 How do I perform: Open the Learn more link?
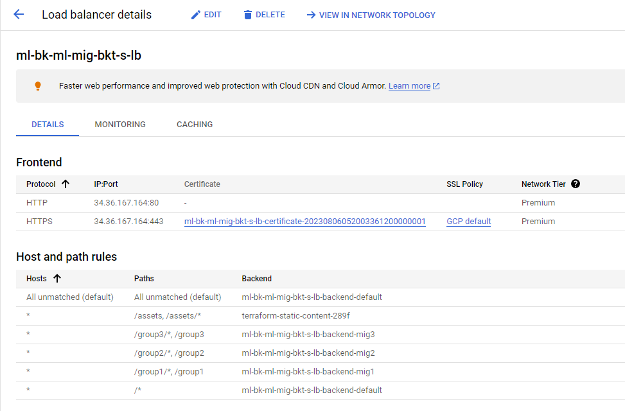click(x=409, y=86)
